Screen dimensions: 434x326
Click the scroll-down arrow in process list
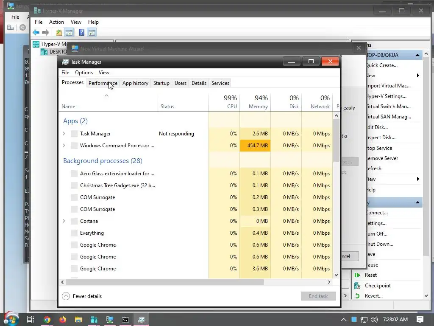click(x=336, y=275)
